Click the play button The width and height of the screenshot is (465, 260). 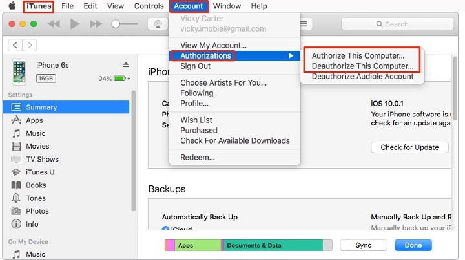coord(75,24)
